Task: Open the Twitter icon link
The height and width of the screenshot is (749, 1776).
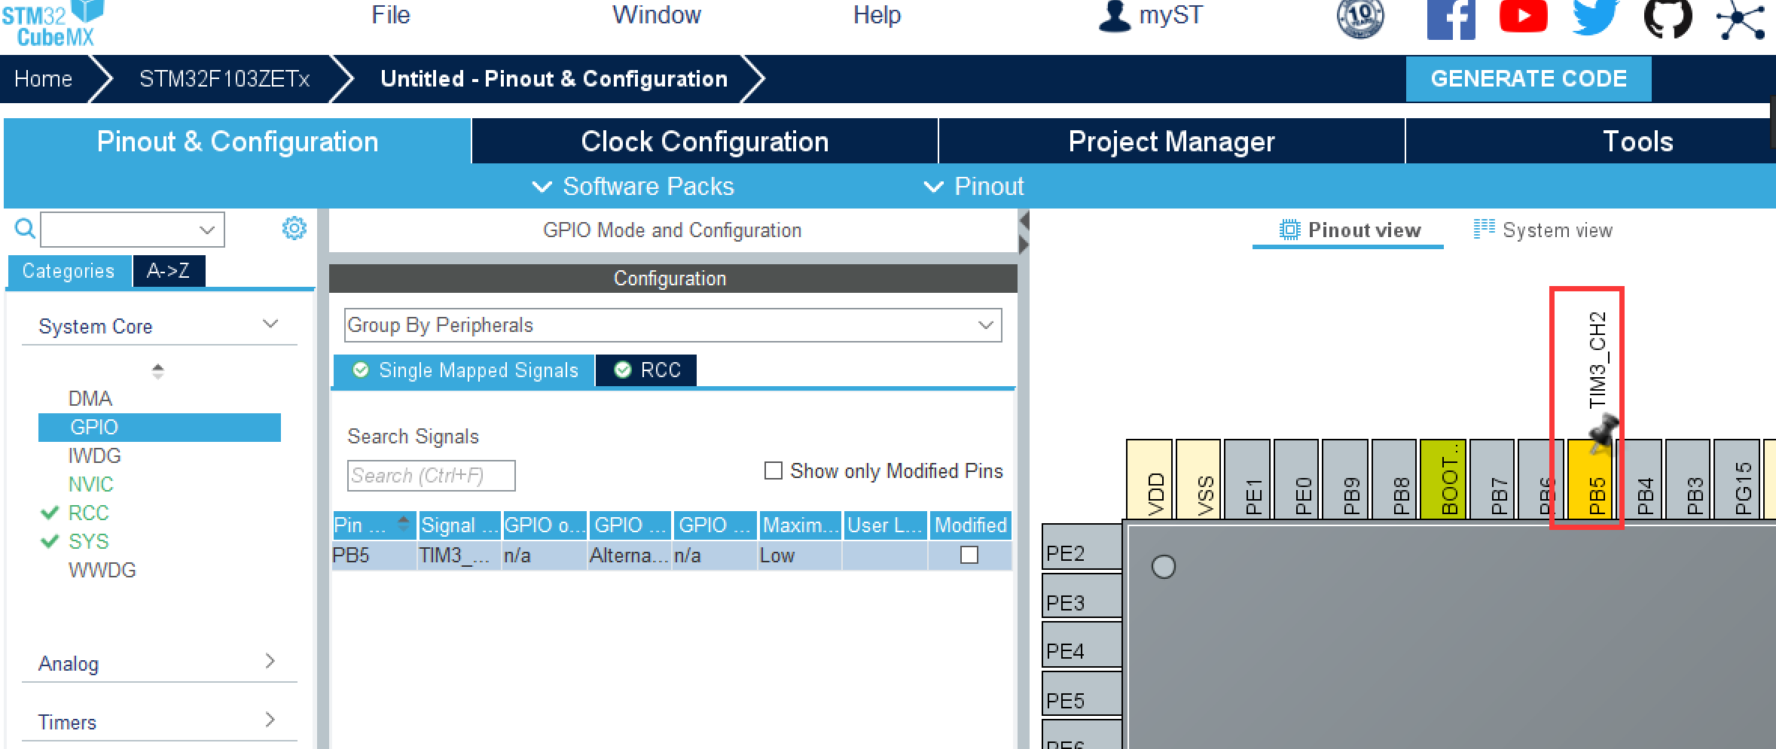Action: pyautogui.click(x=1595, y=17)
